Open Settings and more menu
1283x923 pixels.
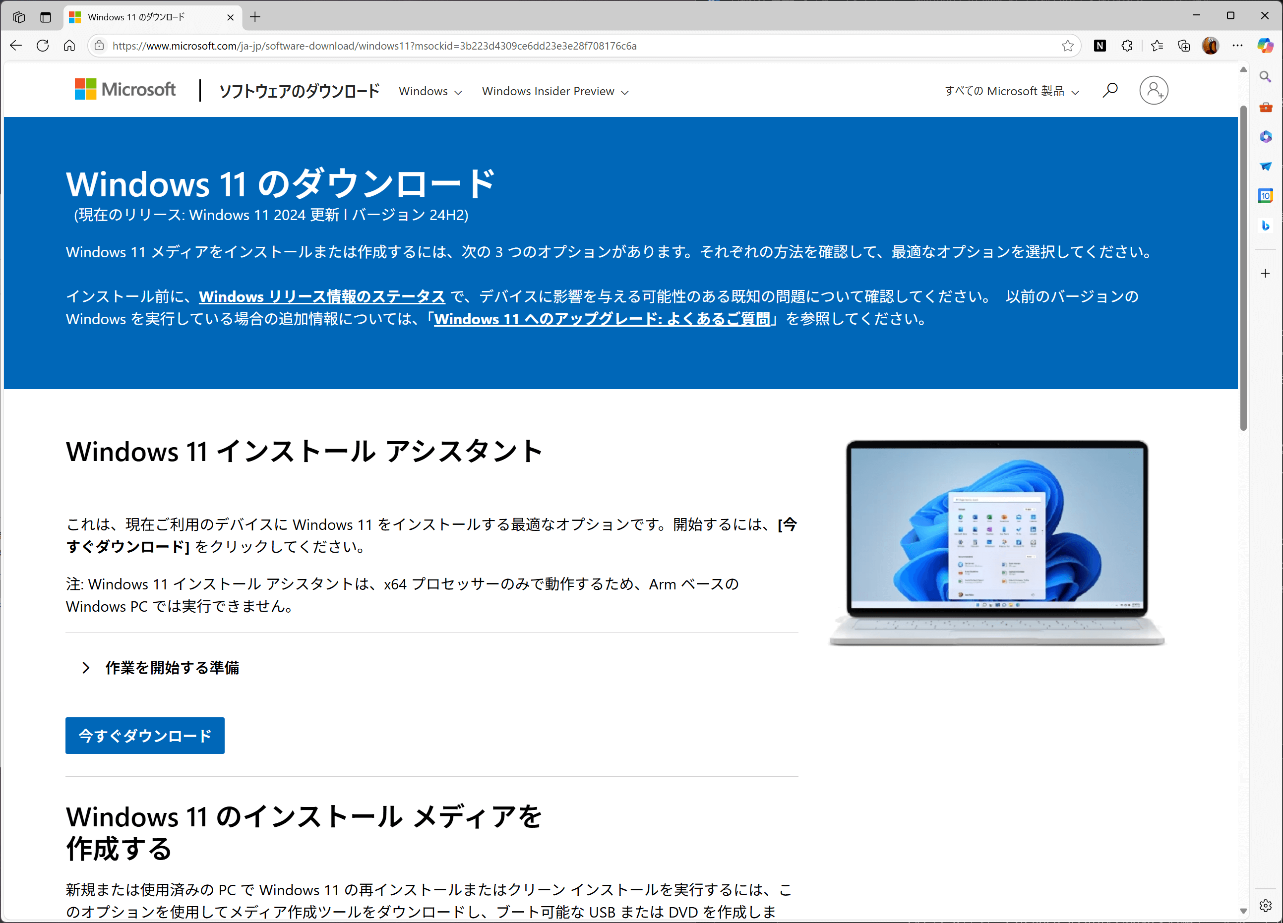tap(1238, 46)
